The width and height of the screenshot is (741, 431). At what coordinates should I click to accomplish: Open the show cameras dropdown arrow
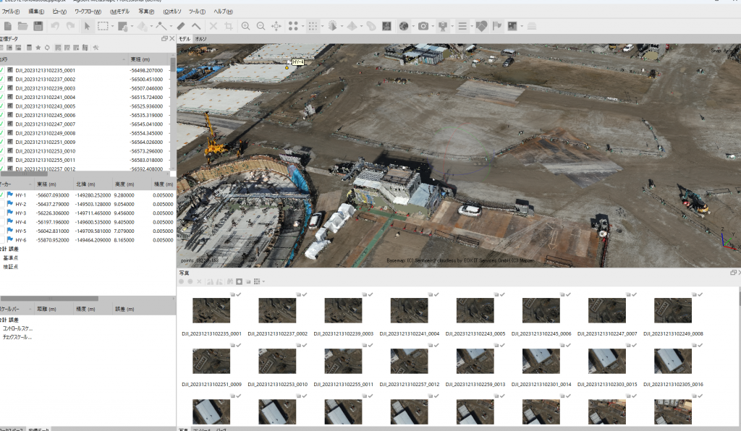coord(433,27)
